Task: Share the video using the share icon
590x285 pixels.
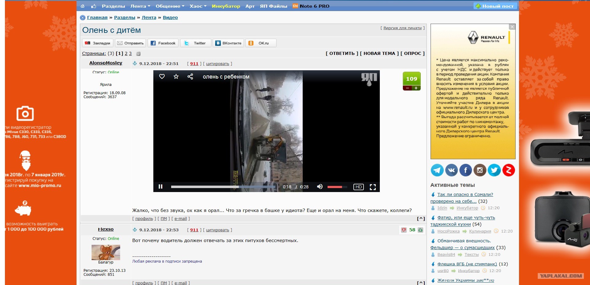Action: click(x=190, y=76)
